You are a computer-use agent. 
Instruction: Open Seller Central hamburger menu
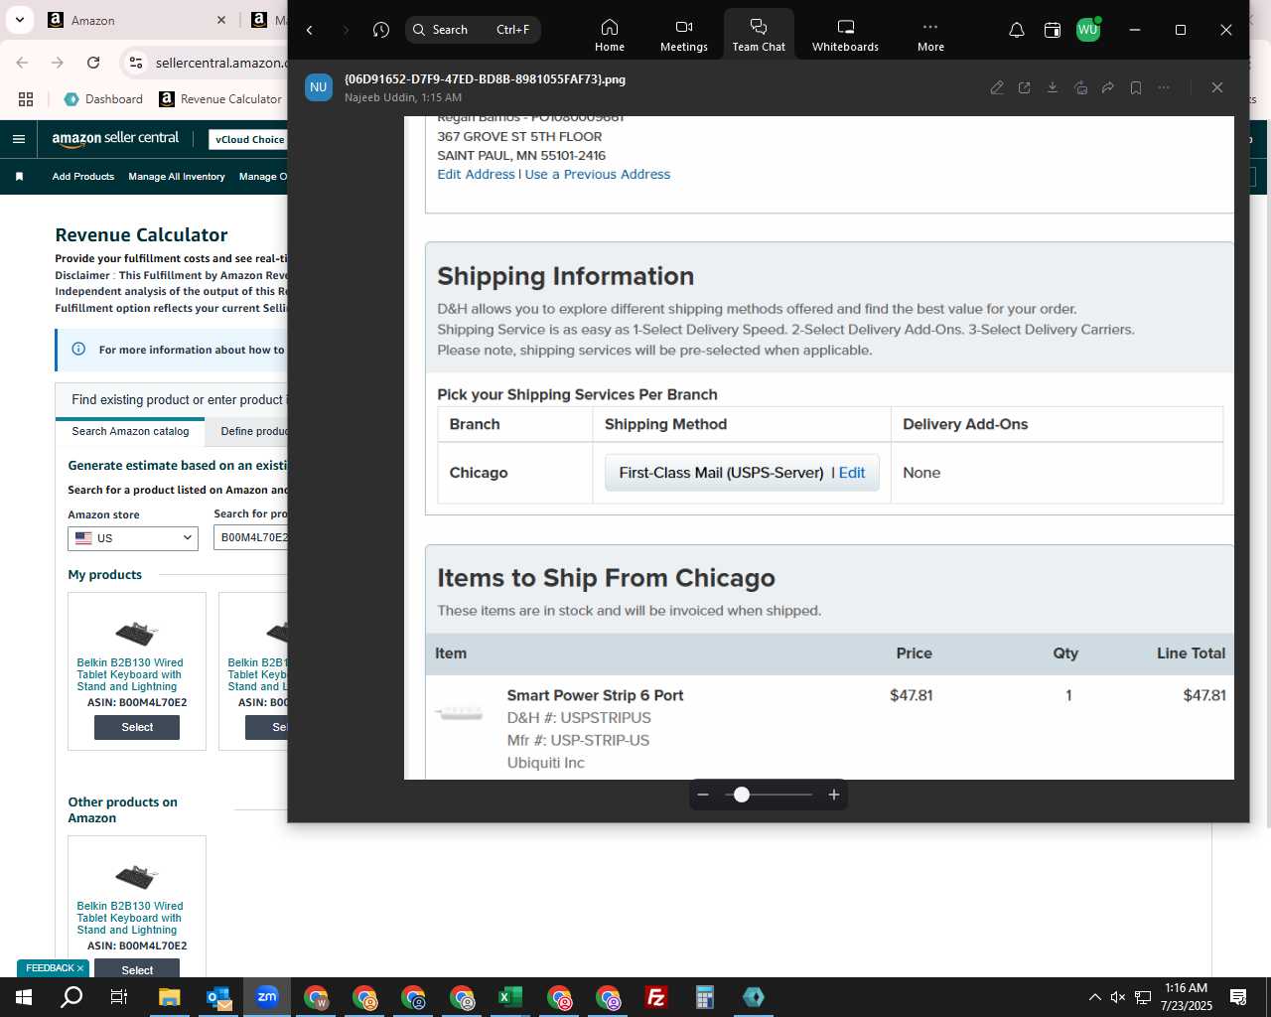coord(19,139)
